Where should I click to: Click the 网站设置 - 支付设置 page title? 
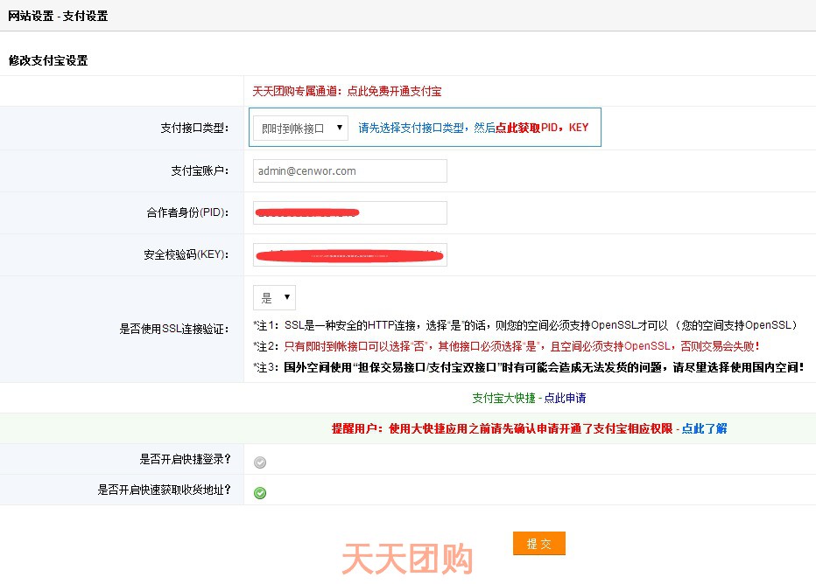(58, 16)
